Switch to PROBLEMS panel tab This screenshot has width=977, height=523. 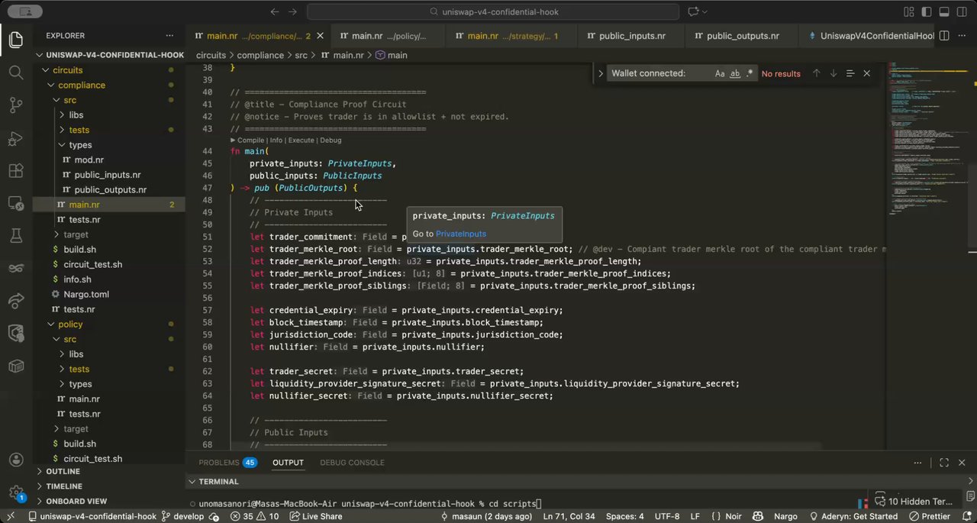pos(227,463)
